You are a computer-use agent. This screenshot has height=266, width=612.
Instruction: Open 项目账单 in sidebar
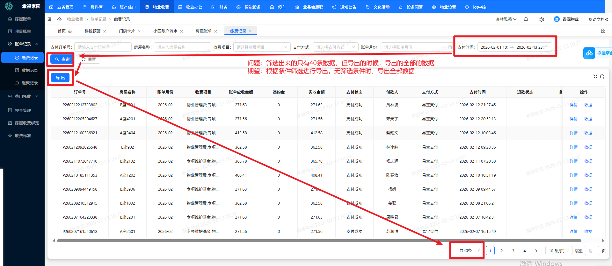(x=22, y=31)
